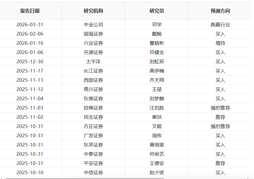Select the 太平洋 institution entry
Viewport: 254px width, 179px height.
tap(93, 62)
